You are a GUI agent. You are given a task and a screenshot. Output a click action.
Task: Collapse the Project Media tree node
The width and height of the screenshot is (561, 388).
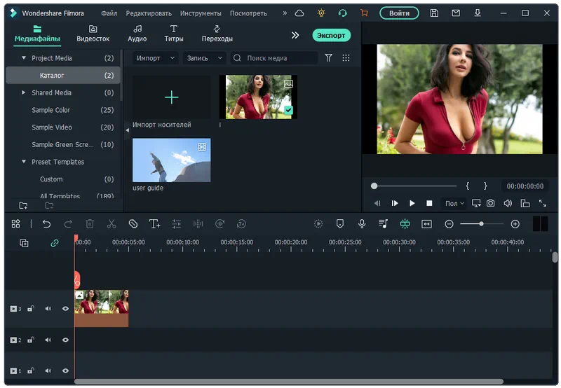(24, 58)
